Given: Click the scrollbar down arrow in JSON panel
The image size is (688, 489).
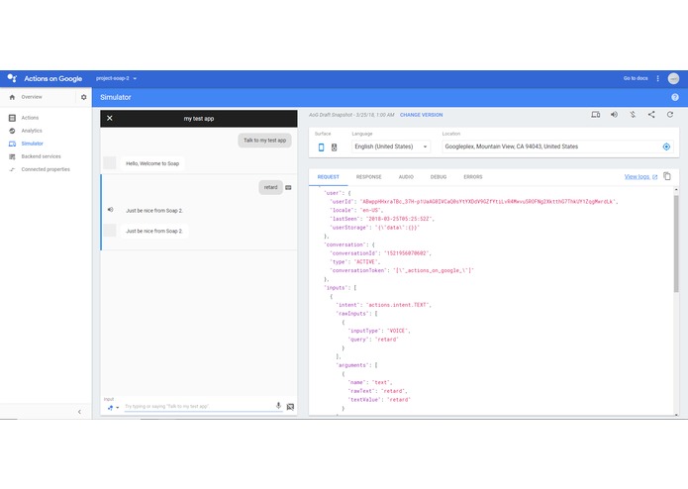Looking at the screenshot, I should [x=676, y=415].
